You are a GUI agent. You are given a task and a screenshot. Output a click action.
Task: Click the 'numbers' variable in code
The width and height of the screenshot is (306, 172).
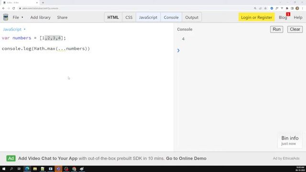point(22,38)
